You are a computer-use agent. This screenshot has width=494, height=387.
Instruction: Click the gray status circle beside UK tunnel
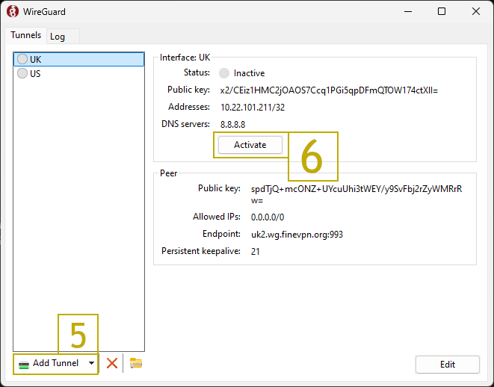(22, 59)
